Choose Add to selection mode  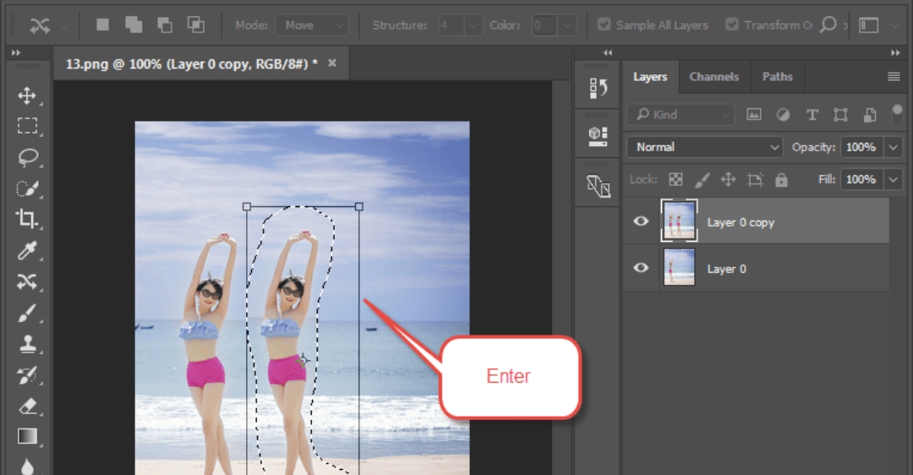pyautogui.click(x=134, y=25)
